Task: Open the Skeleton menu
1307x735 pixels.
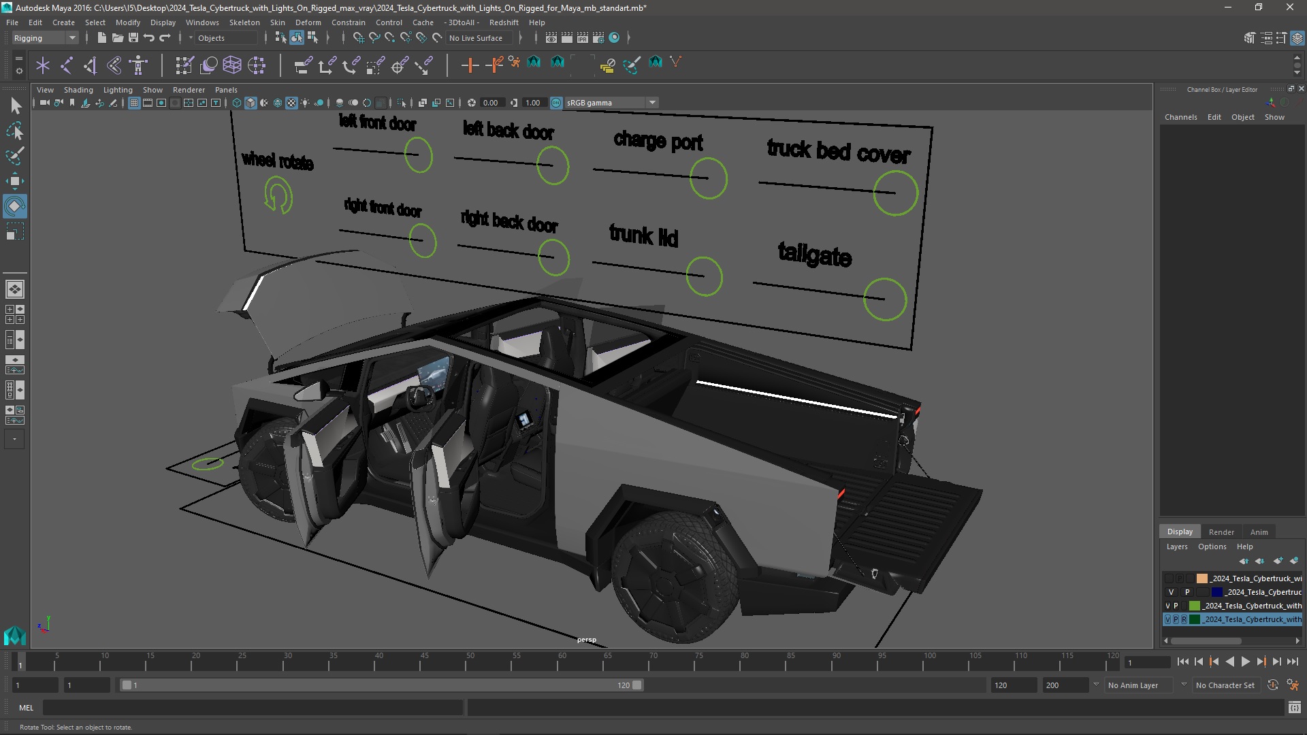Action: click(244, 22)
